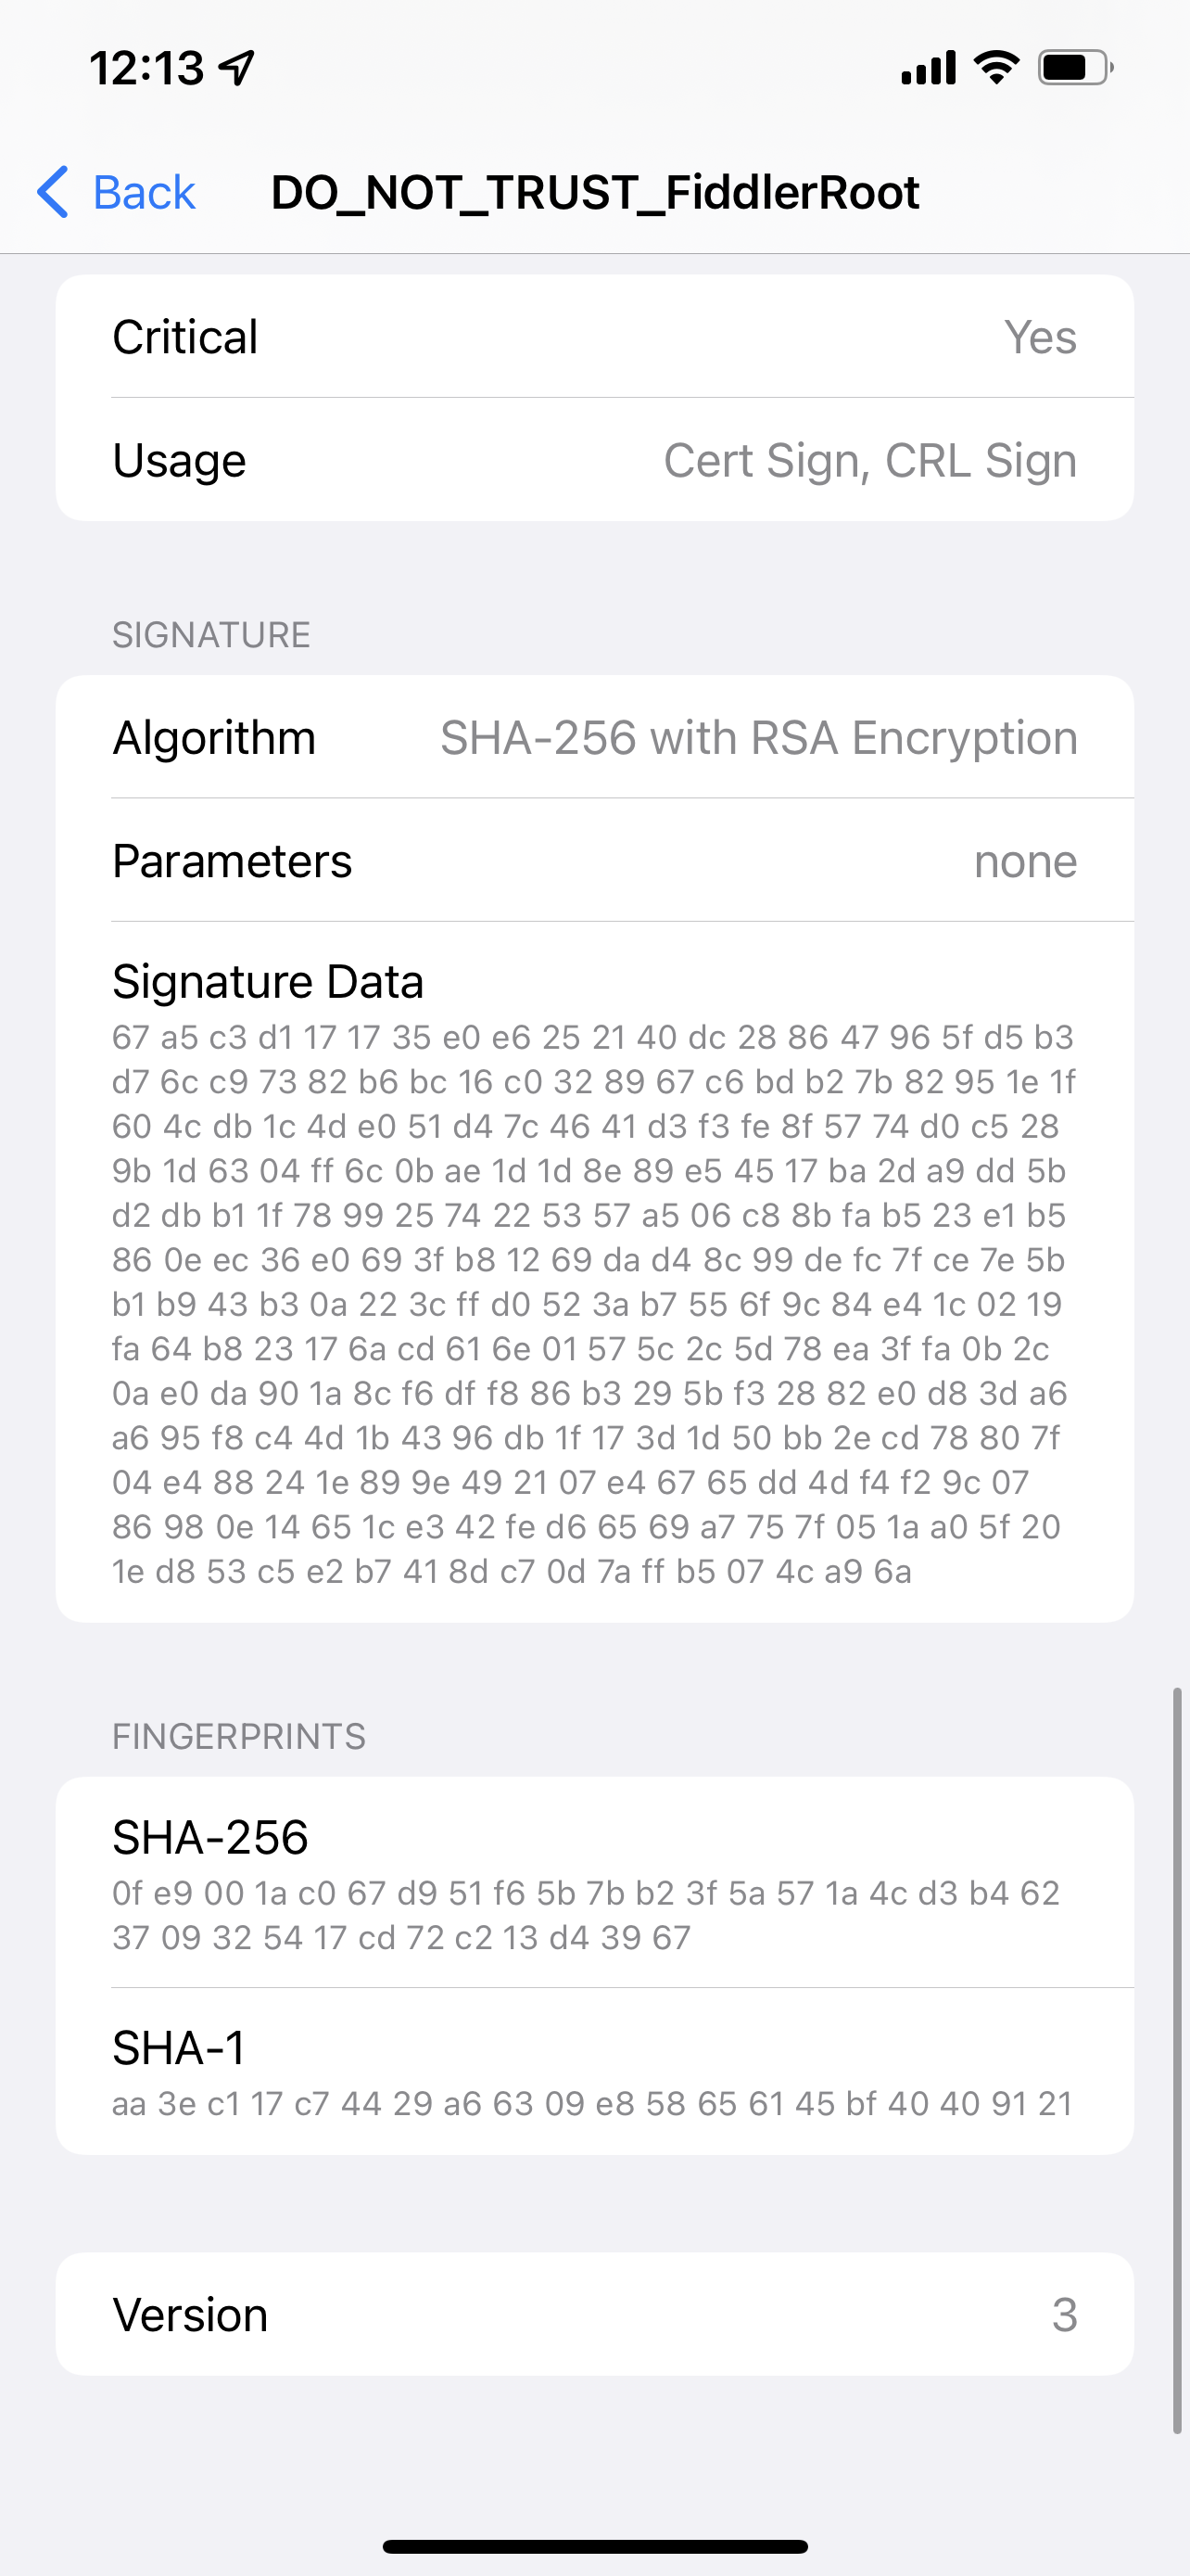Tap the FINGERPRINTS section header
This screenshot has height=2576, width=1190.
coord(239,1736)
